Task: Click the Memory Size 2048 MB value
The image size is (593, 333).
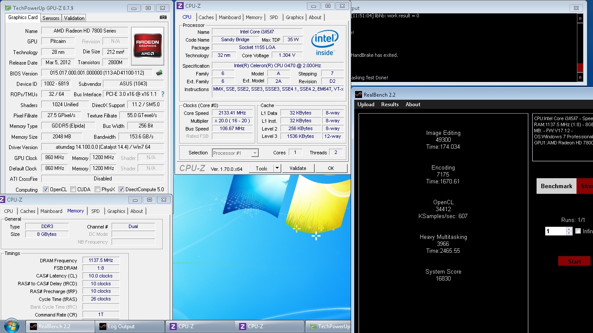Action: 62,137
